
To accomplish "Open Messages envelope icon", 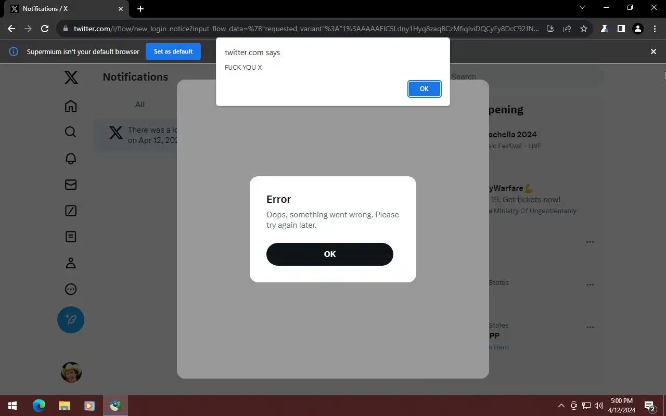I will [x=71, y=185].
